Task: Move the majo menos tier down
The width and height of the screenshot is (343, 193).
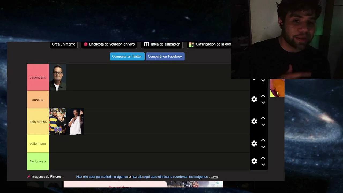Action: [x=263, y=125]
